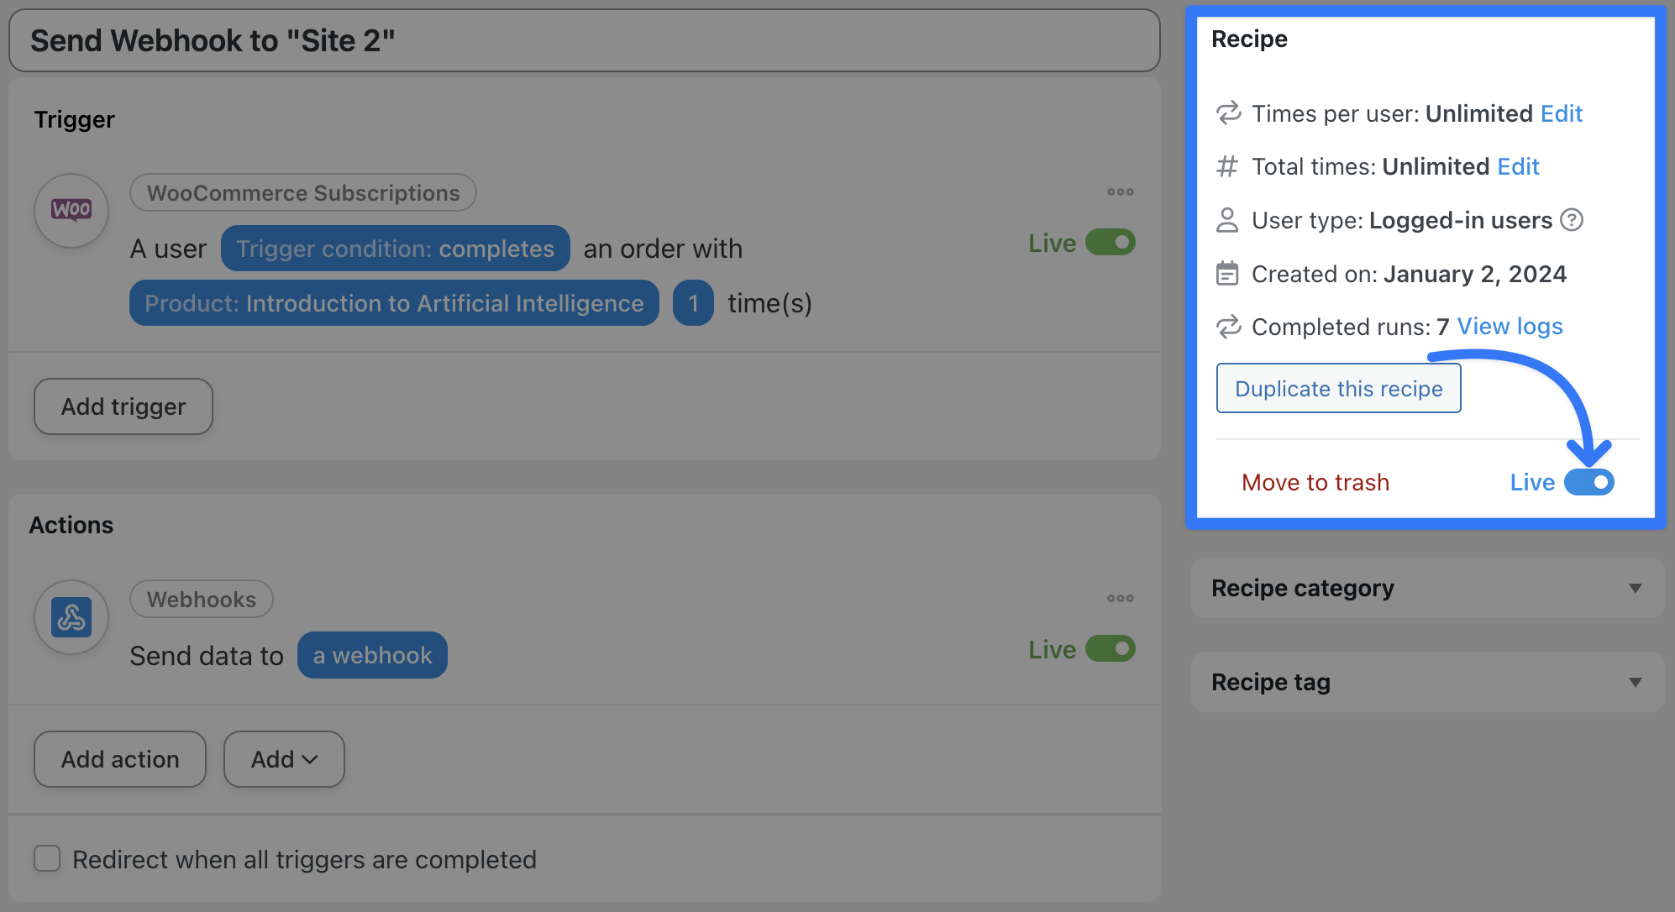Click the Duplicate this recipe button
1675x912 pixels.
click(1338, 389)
